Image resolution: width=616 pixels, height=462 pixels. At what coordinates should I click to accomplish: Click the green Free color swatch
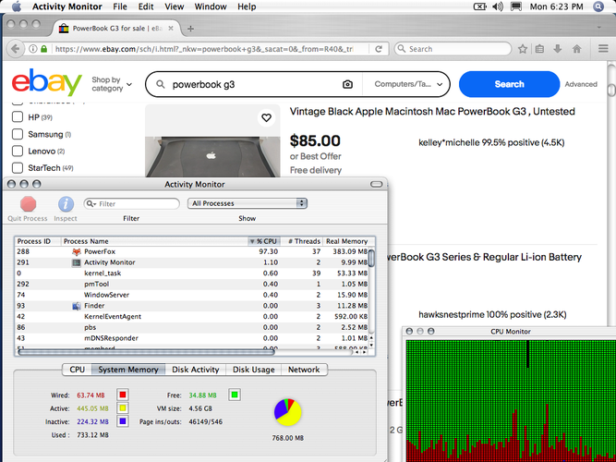pos(235,395)
